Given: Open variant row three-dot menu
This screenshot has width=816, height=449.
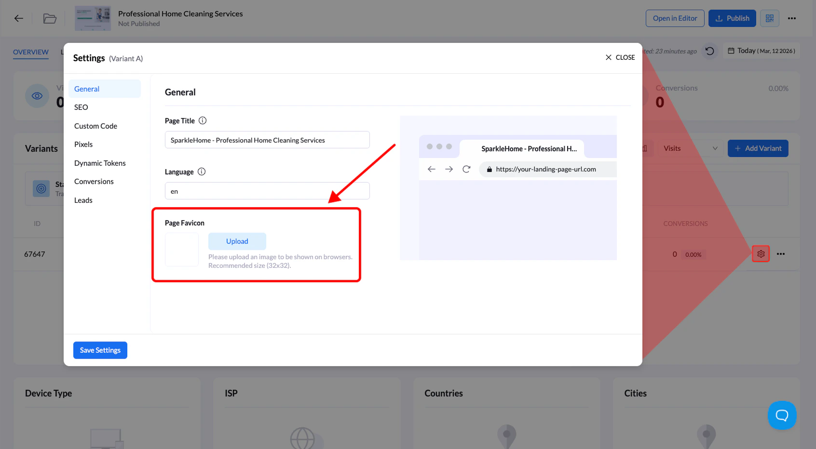Looking at the screenshot, I should pyautogui.click(x=781, y=254).
